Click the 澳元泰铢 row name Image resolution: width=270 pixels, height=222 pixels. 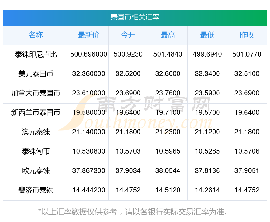(x=36, y=132)
